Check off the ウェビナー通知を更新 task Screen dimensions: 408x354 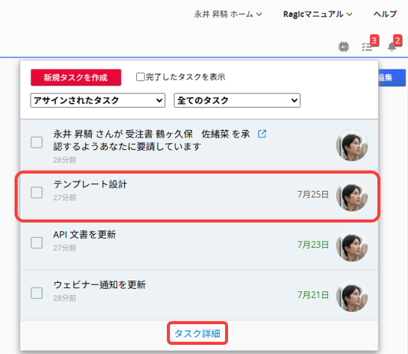tap(37, 293)
